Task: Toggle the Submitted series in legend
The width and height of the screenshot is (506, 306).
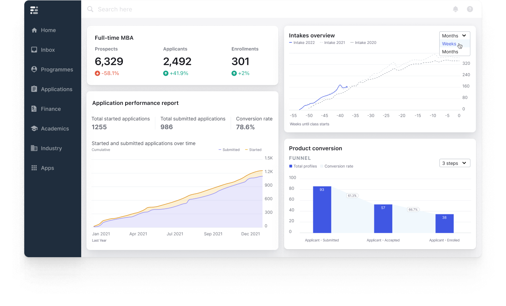Action: (x=229, y=150)
